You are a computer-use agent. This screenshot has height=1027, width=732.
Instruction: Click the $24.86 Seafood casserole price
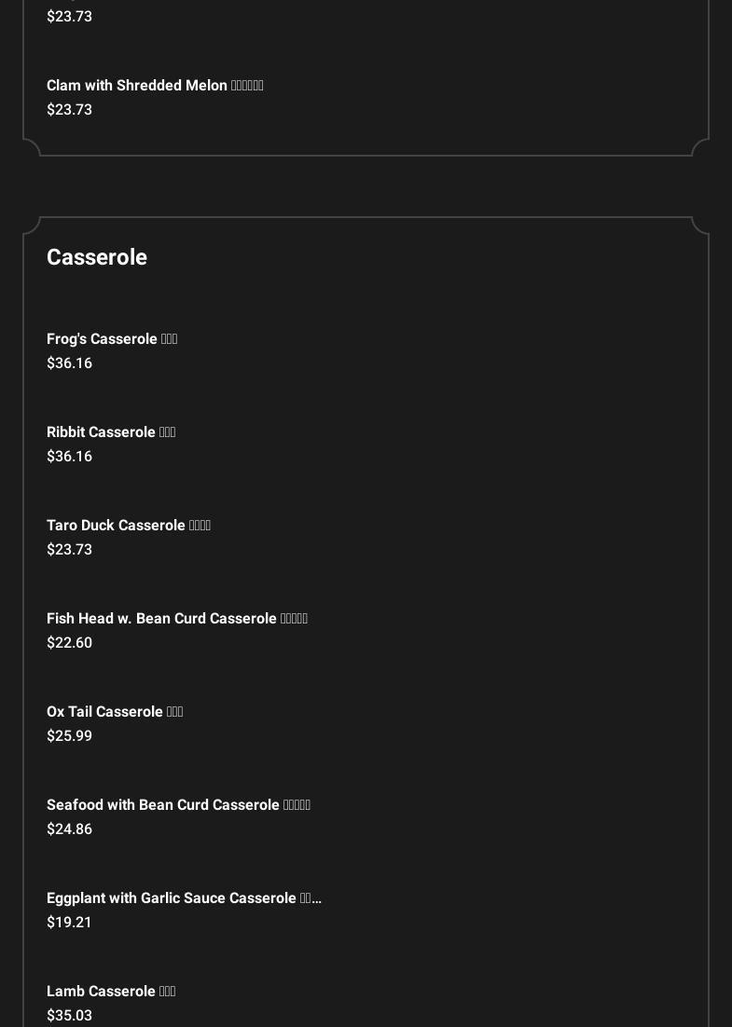pyautogui.click(x=70, y=829)
